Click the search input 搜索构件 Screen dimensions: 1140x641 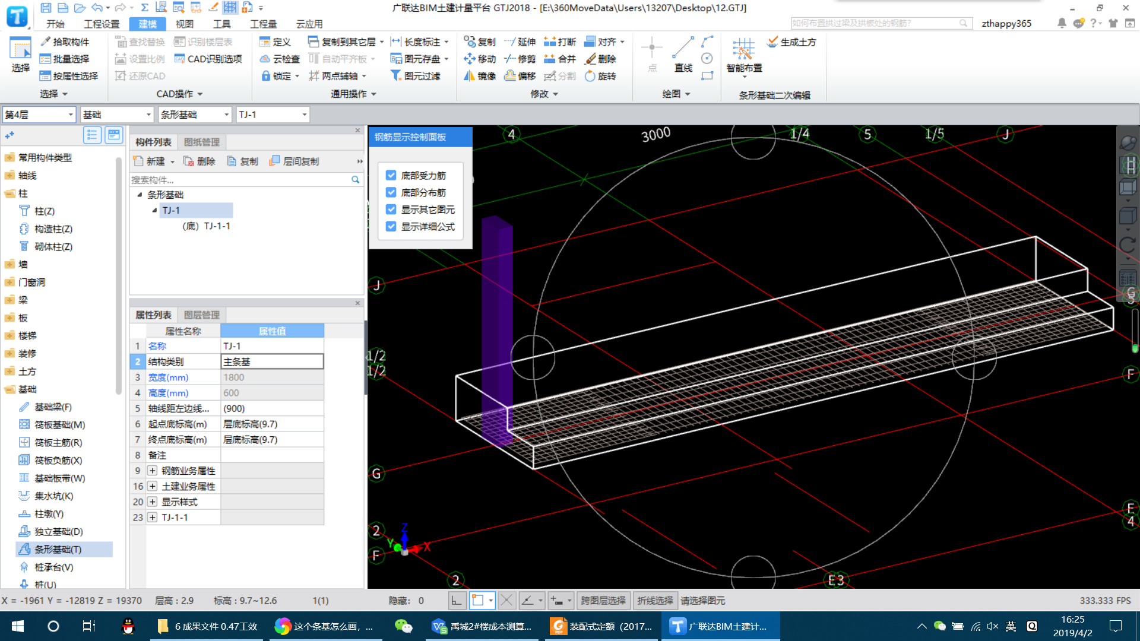[x=240, y=180]
